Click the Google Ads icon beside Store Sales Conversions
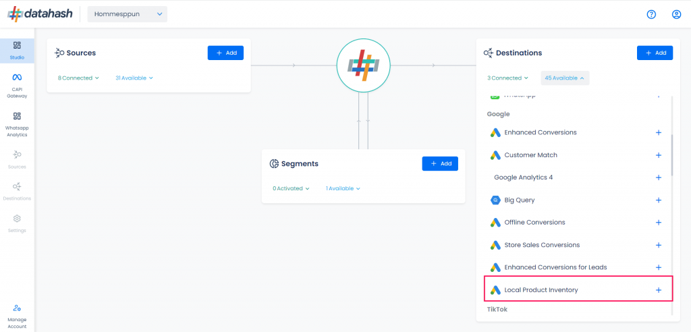The image size is (691, 332). (x=495, y=245)
